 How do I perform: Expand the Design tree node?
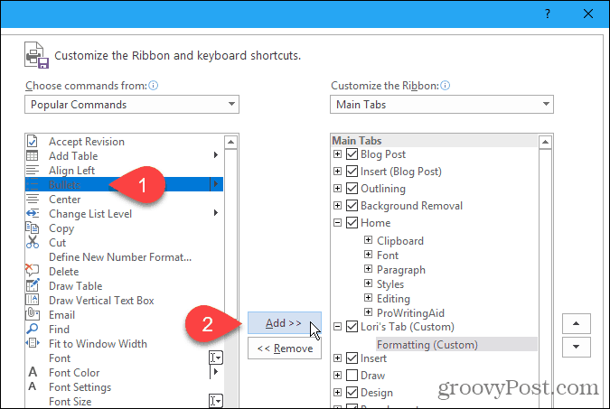337,392
